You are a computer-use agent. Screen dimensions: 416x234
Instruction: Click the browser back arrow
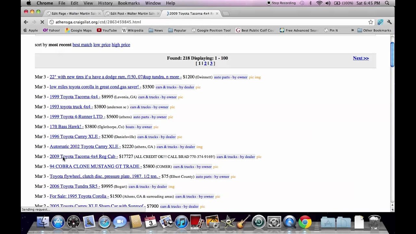26,22
